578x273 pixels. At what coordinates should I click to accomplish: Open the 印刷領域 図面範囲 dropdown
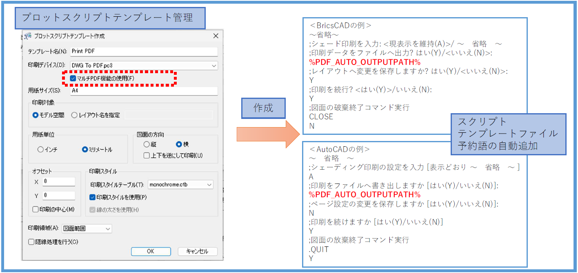108,229
